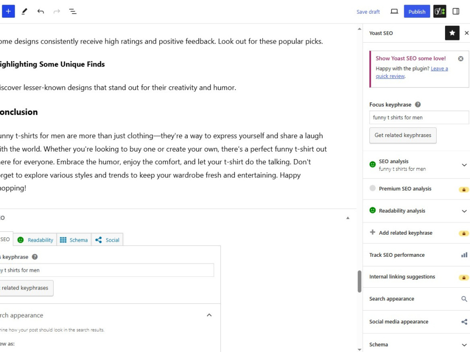This screenshot has height=352, width=470.
Task: Click the scroll up arrow of the editor
Action: pos(360,29)
